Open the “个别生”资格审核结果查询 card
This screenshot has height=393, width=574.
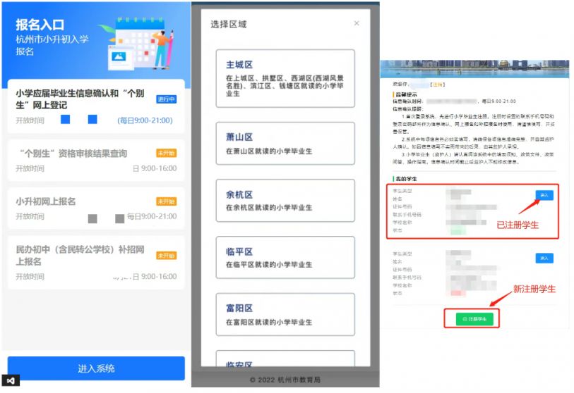click(95, 161)
